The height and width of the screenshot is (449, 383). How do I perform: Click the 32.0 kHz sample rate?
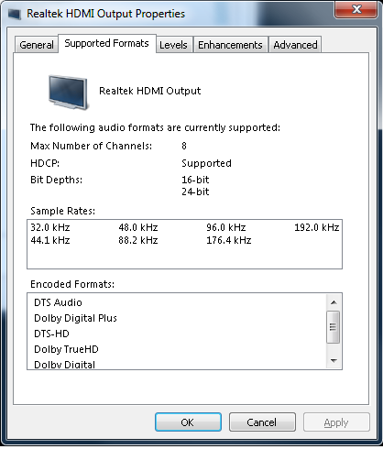click(x=50, y=227)
